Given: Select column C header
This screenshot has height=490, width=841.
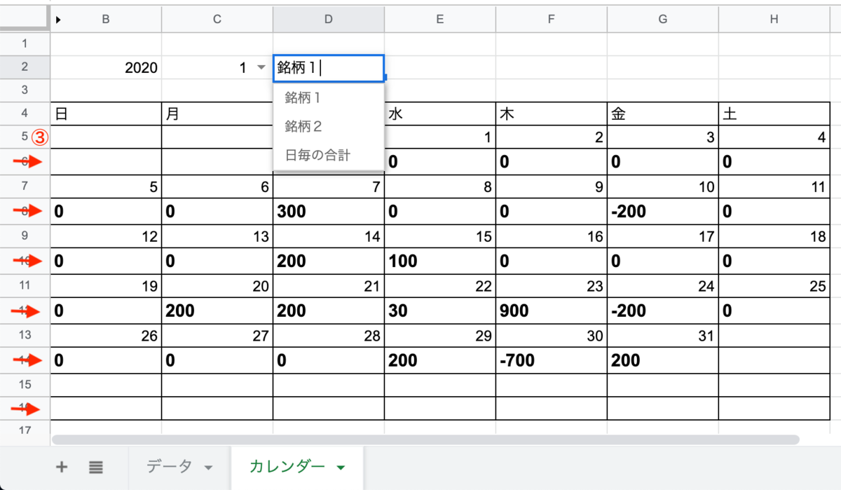Looking at the screenshot, I should [x=217, y=20].
